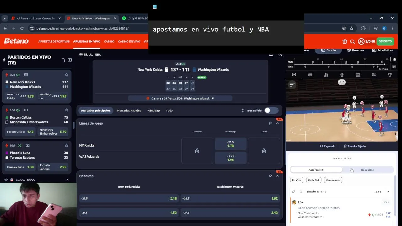Open the gift promotions icon in header
402x226 pixels.
pos(345,41)
